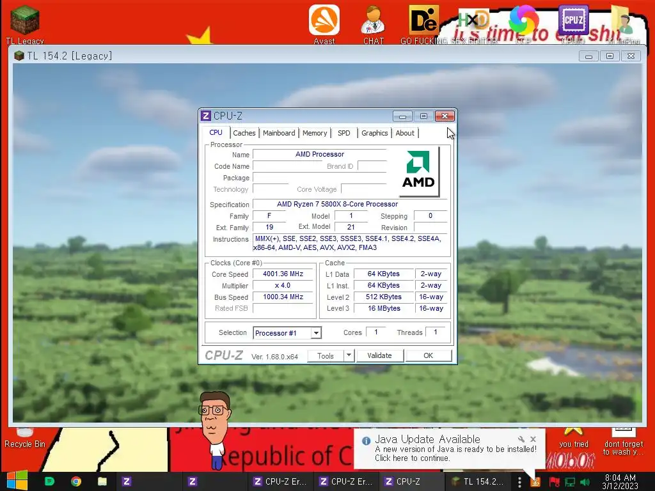Minimize the TL 154.2 Legacy window

(588, 56)
